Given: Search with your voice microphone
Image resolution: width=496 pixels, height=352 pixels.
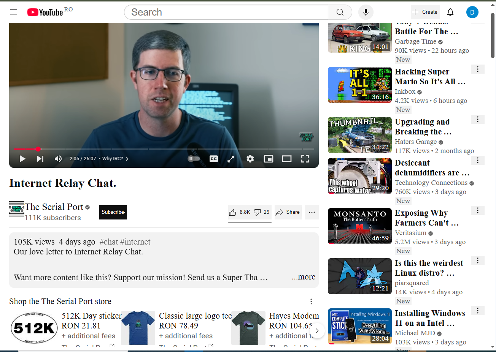Looking at the screenshot, I should [366, 12].
